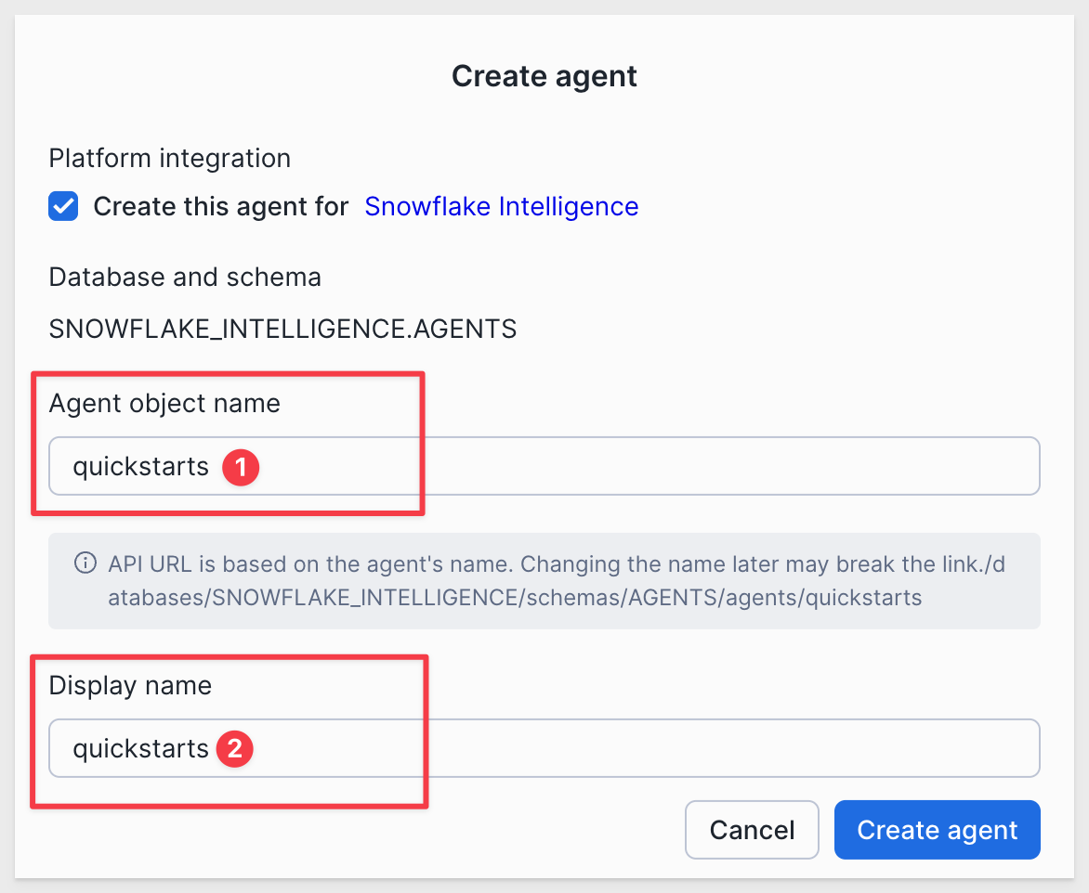Click the word quickstarts in Display name
The image size is (1089, 893).
click(x=141, y=748)
